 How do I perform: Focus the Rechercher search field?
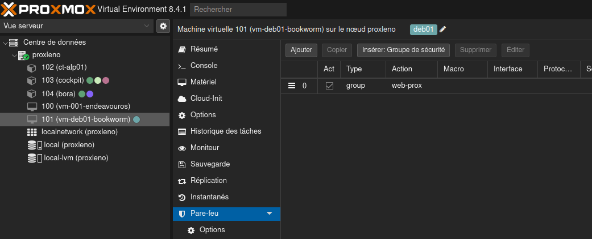pos(238,10)
